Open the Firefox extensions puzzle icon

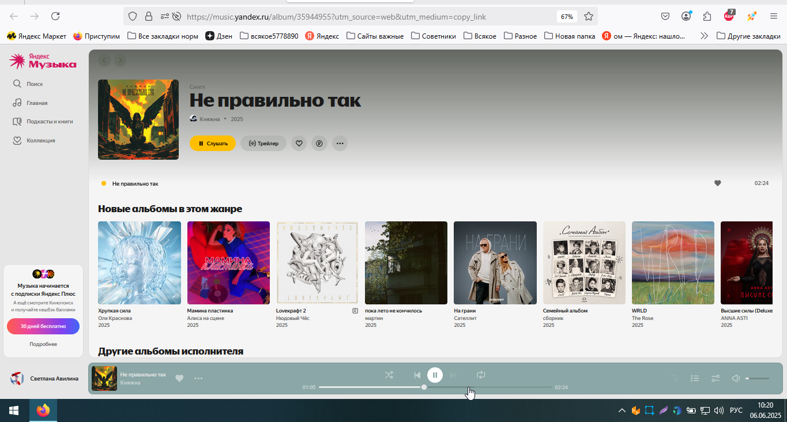tap(707, 16)
